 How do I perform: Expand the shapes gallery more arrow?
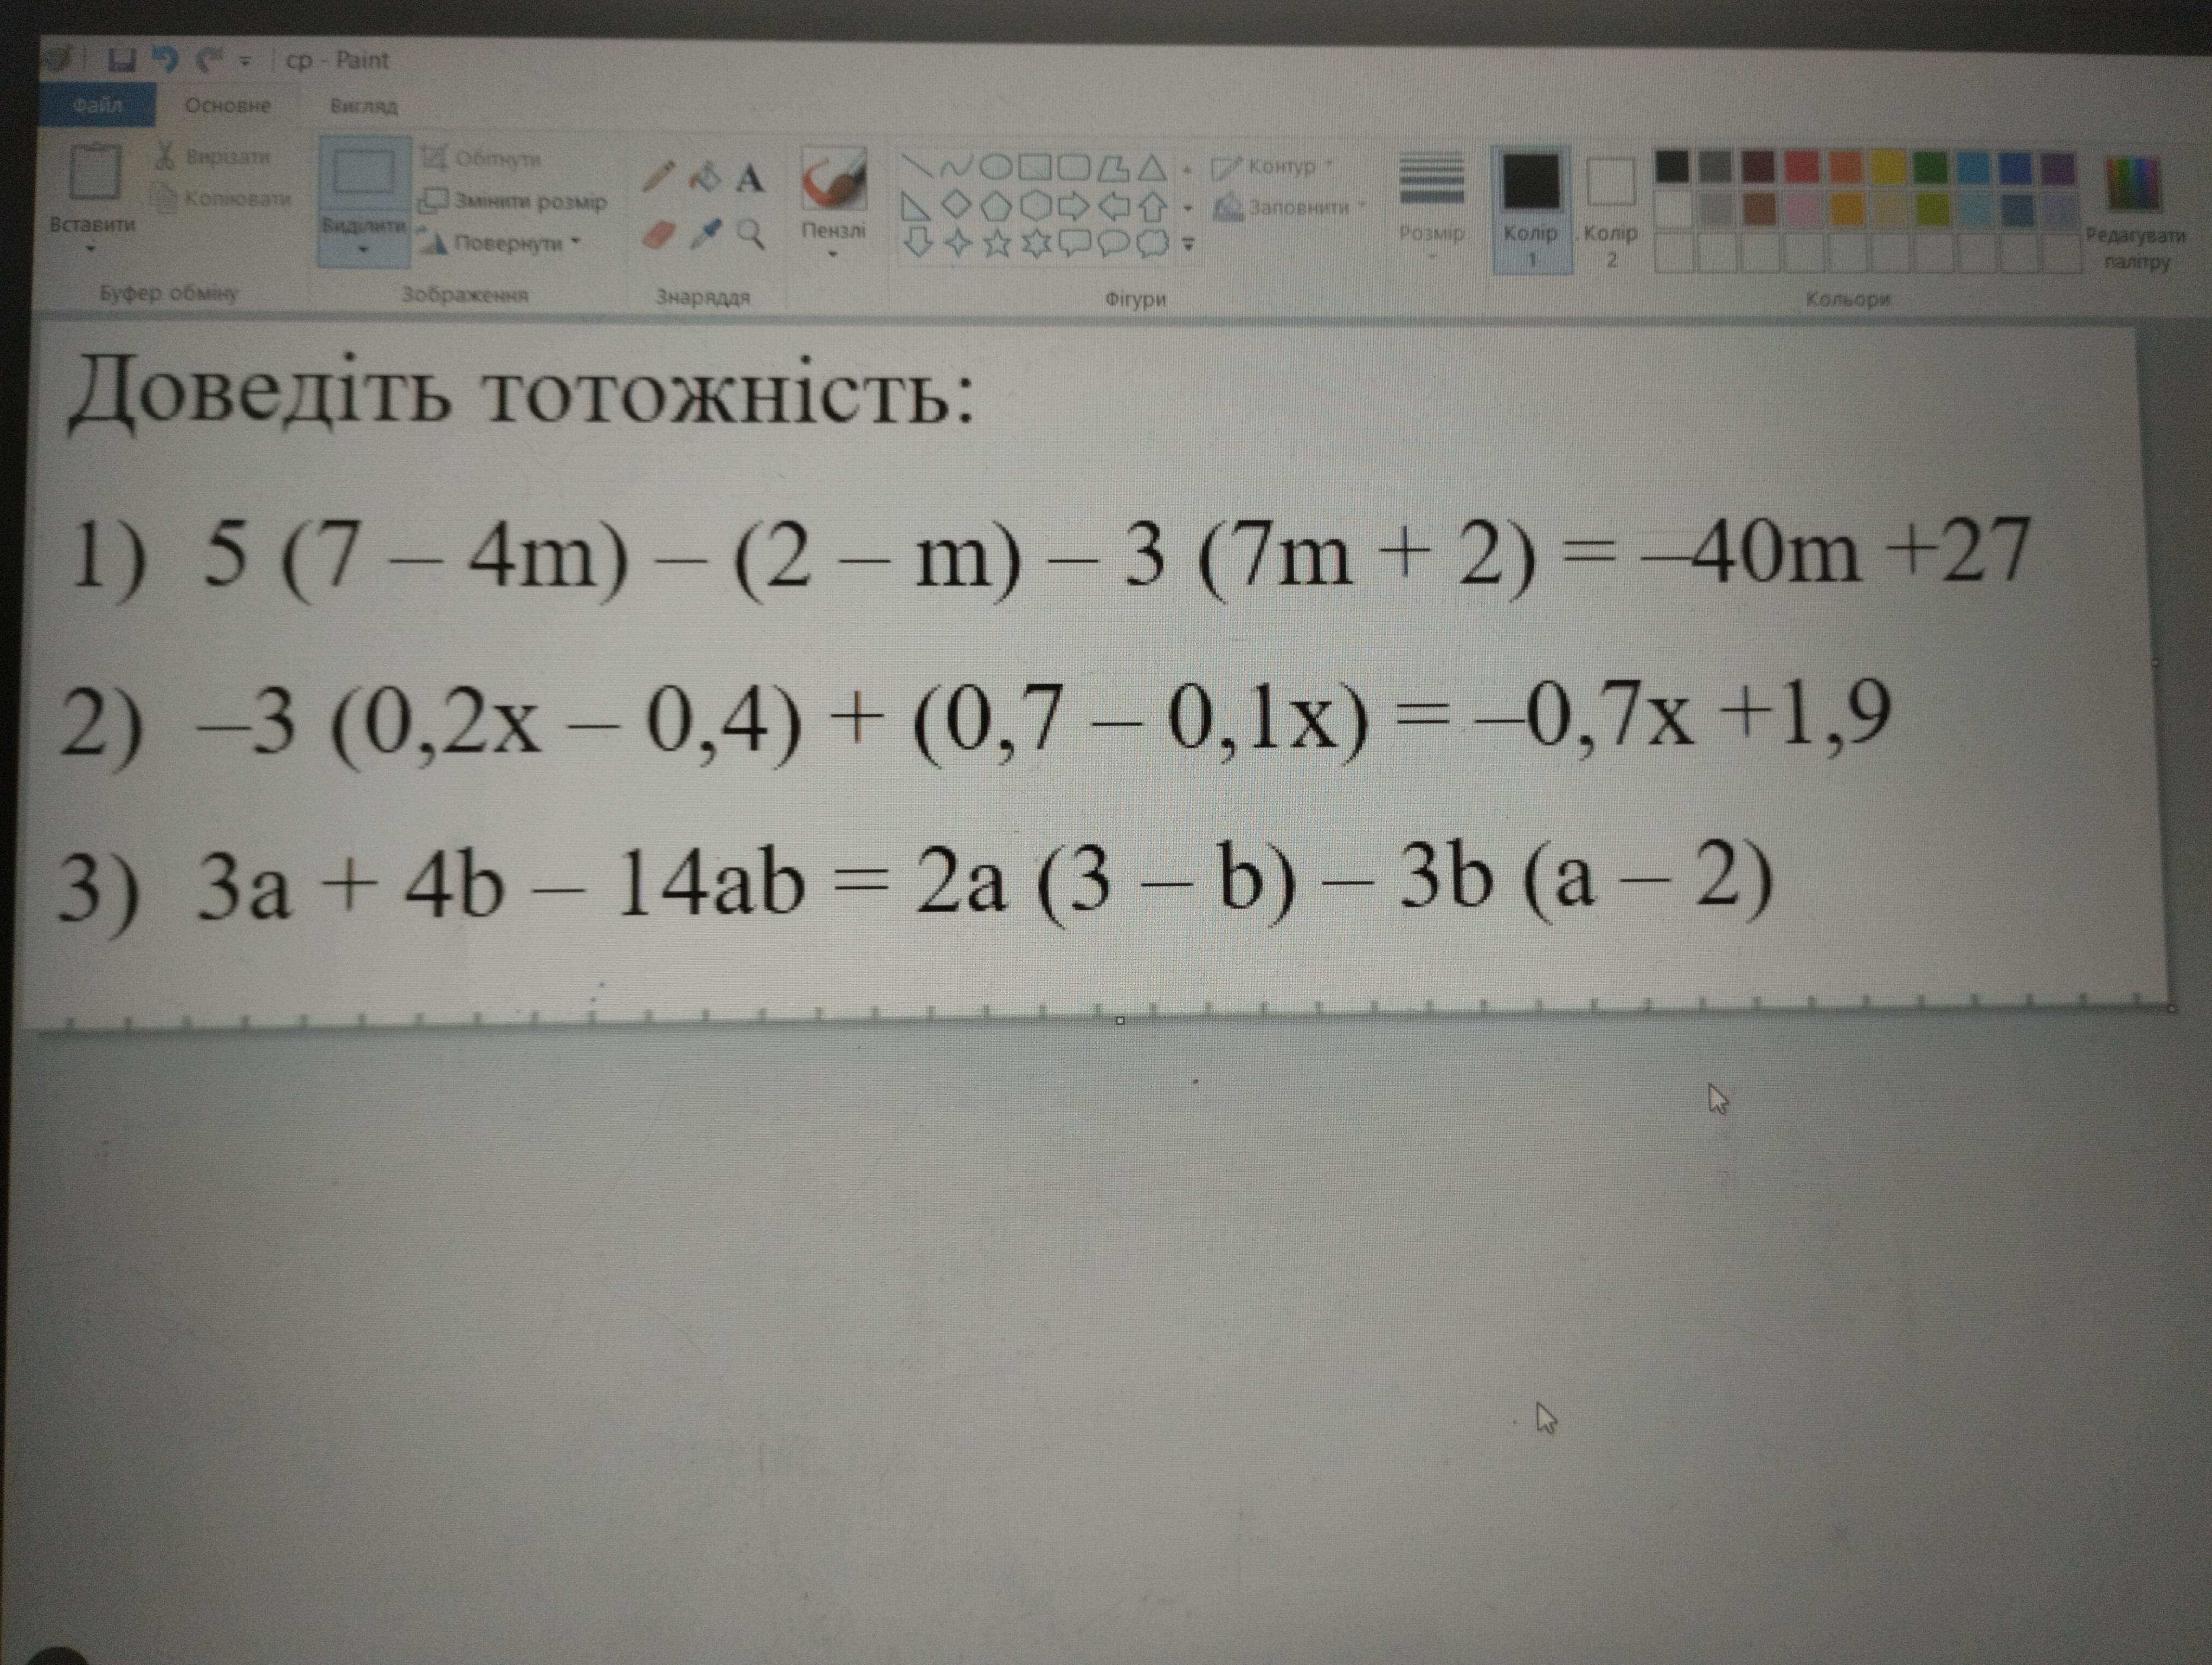pos(1188,244)
